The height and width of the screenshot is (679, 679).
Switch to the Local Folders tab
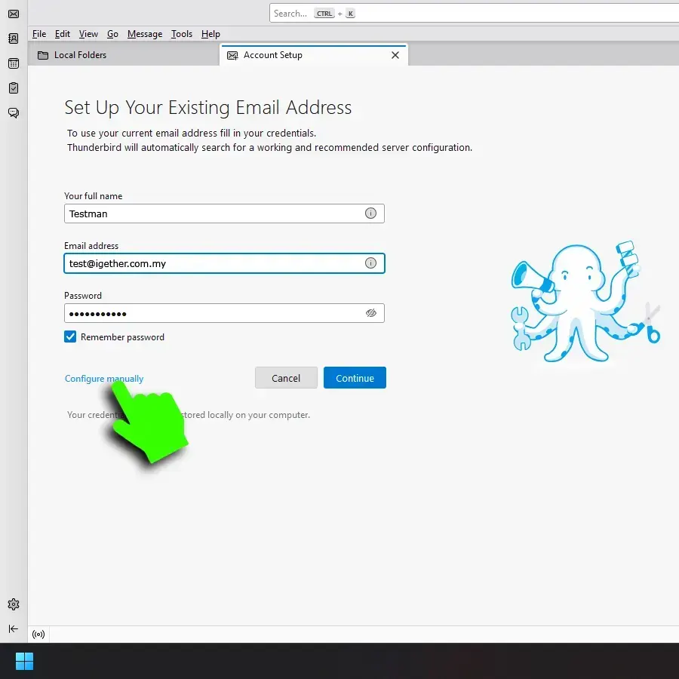[x=80, y=55]
